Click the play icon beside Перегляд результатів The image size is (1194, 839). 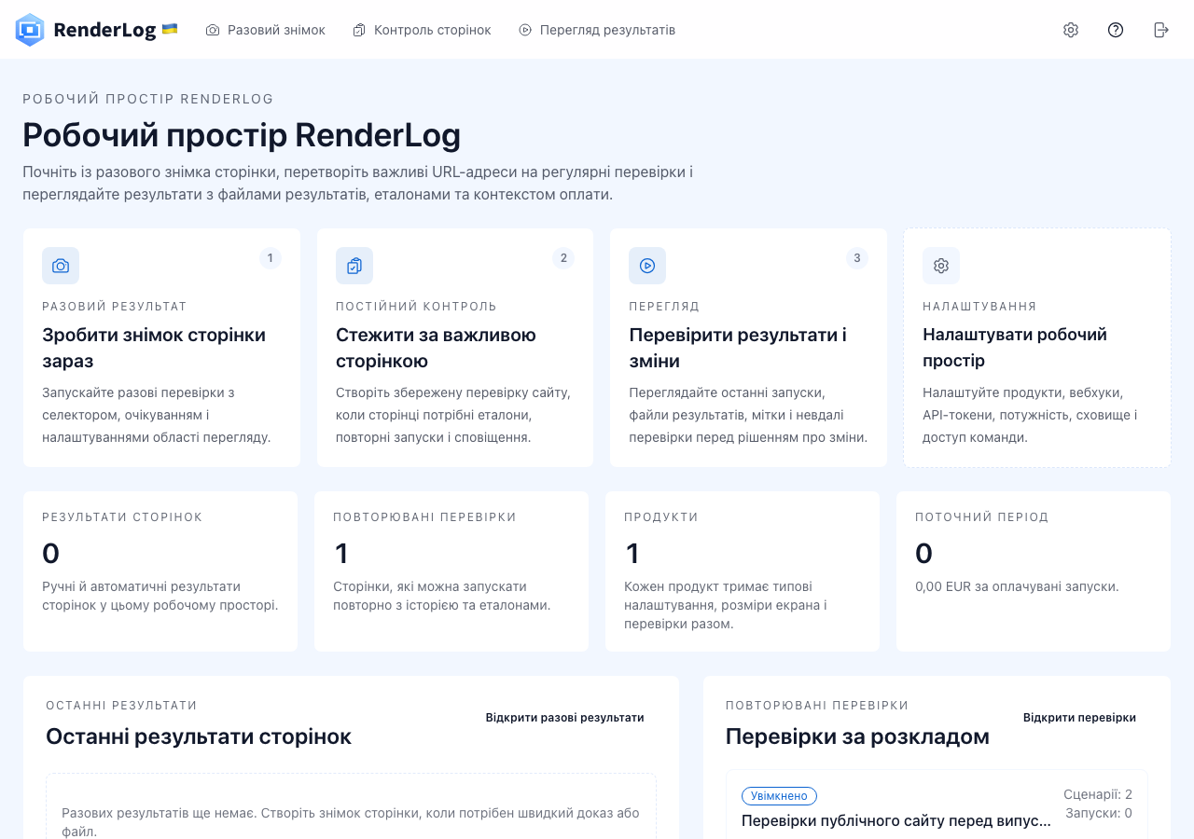(525, 30)
